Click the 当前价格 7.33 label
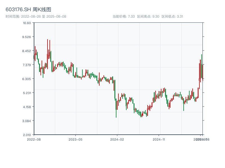This screenshot has width=225, height=168. click(124, 17)
